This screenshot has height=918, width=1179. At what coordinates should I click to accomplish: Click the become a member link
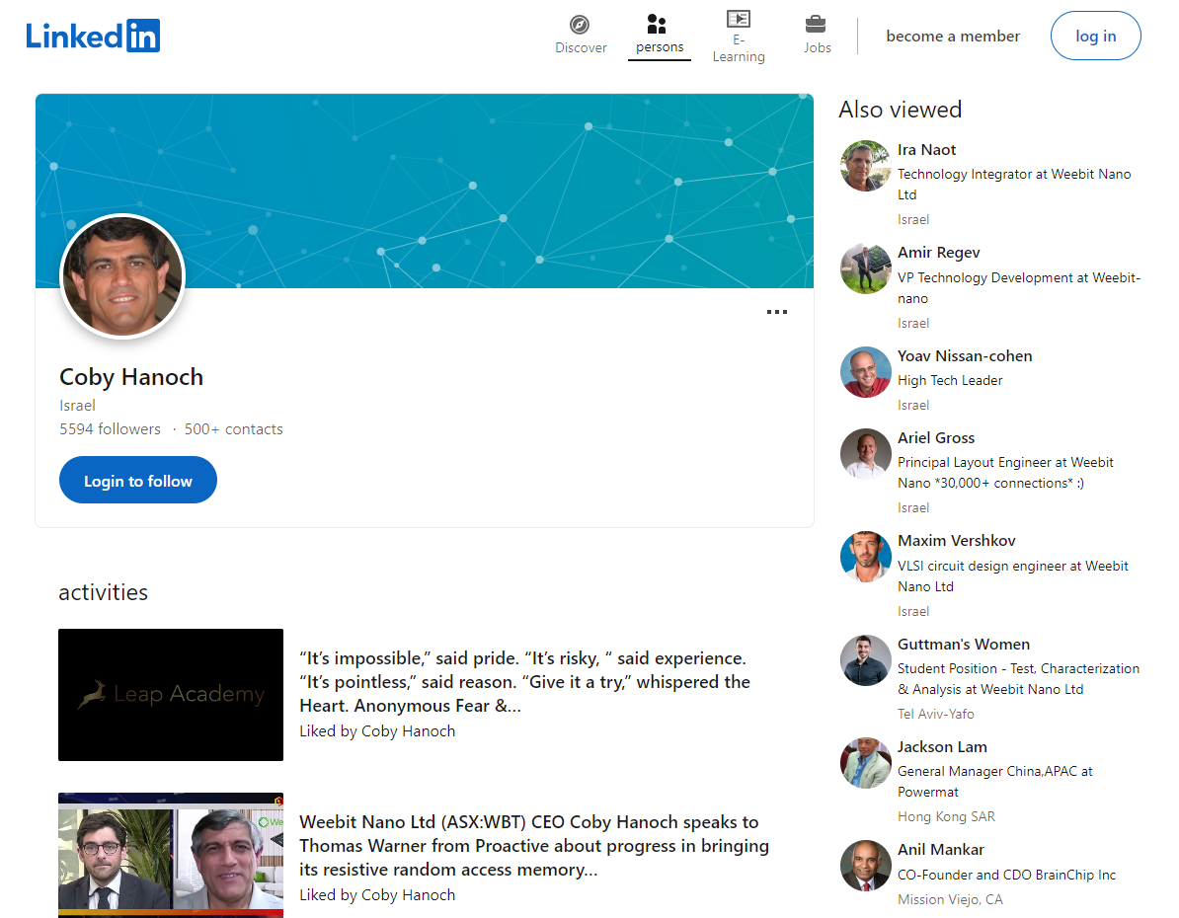(953, 37)
